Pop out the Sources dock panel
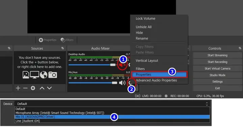The width and height of the screenshot is (243, 127). pos(63,48)
